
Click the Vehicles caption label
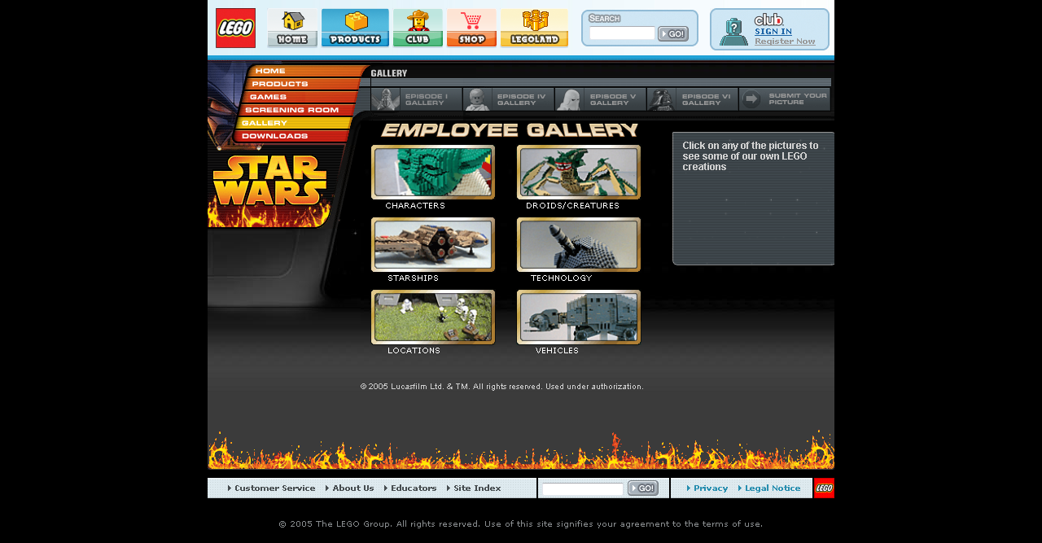[557, 351]
